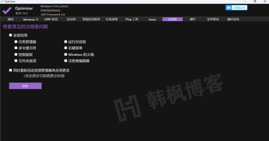Check the 任务管理器 option

point(16,42)
